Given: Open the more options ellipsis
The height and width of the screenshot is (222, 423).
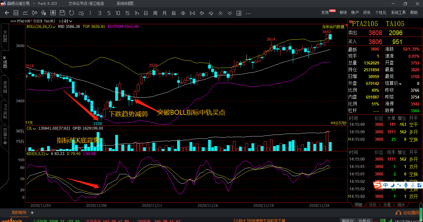Looking at the screenshot, I should point(248,13).
